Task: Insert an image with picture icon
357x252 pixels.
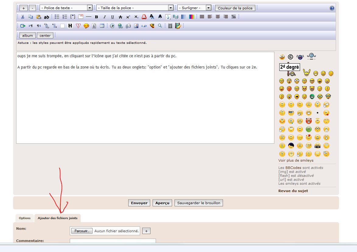Action: click(136, 26)
